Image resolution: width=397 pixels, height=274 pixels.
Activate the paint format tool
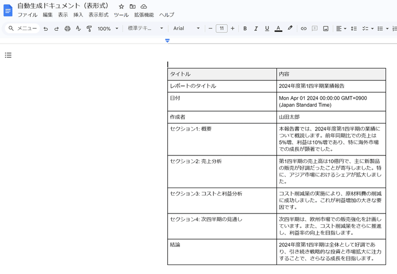pyautogui.click(x=89, y=29)
